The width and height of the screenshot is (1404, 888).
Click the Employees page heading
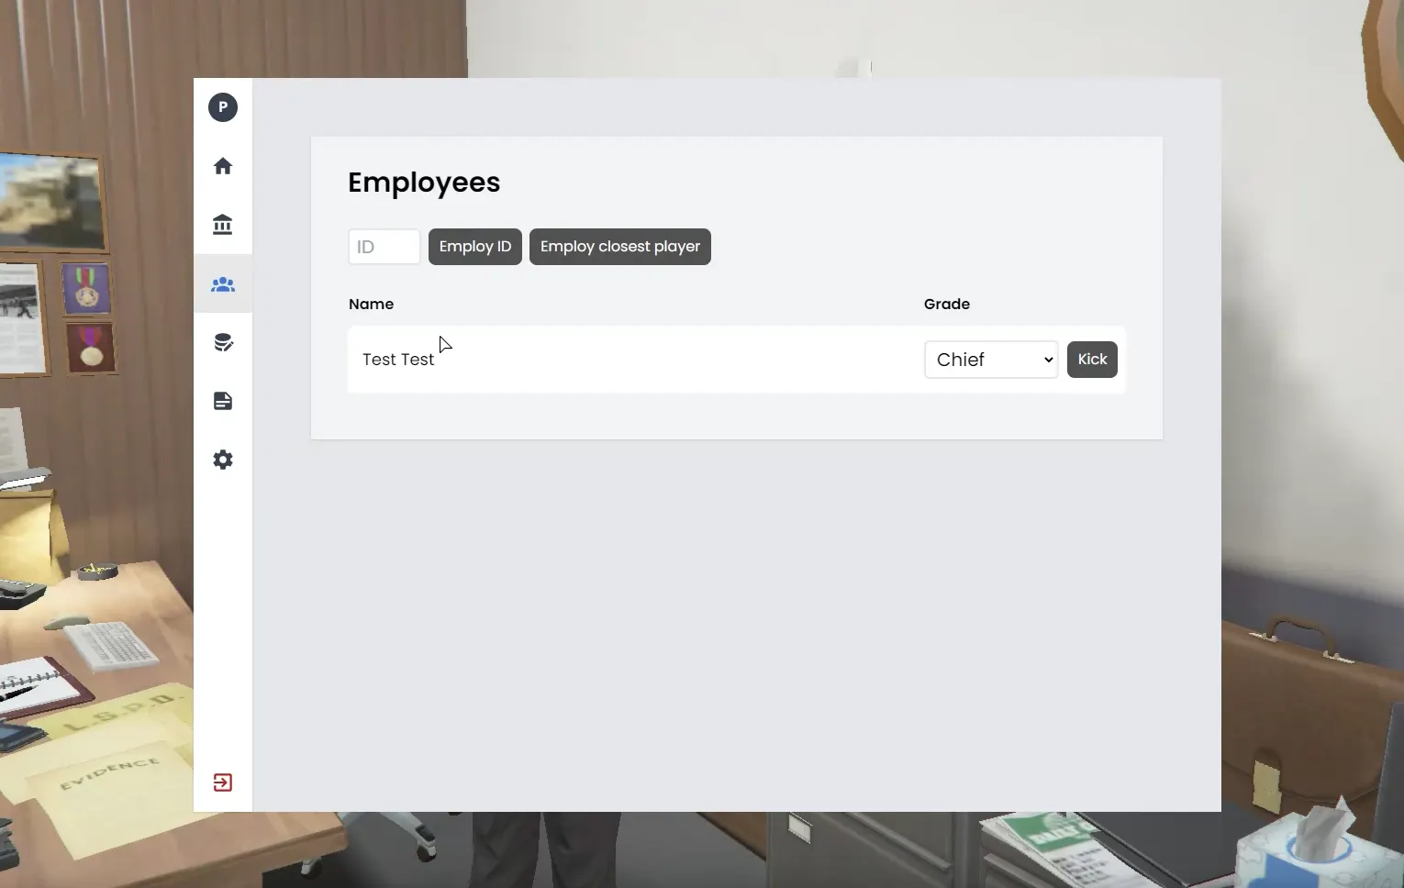pos(424,183)
